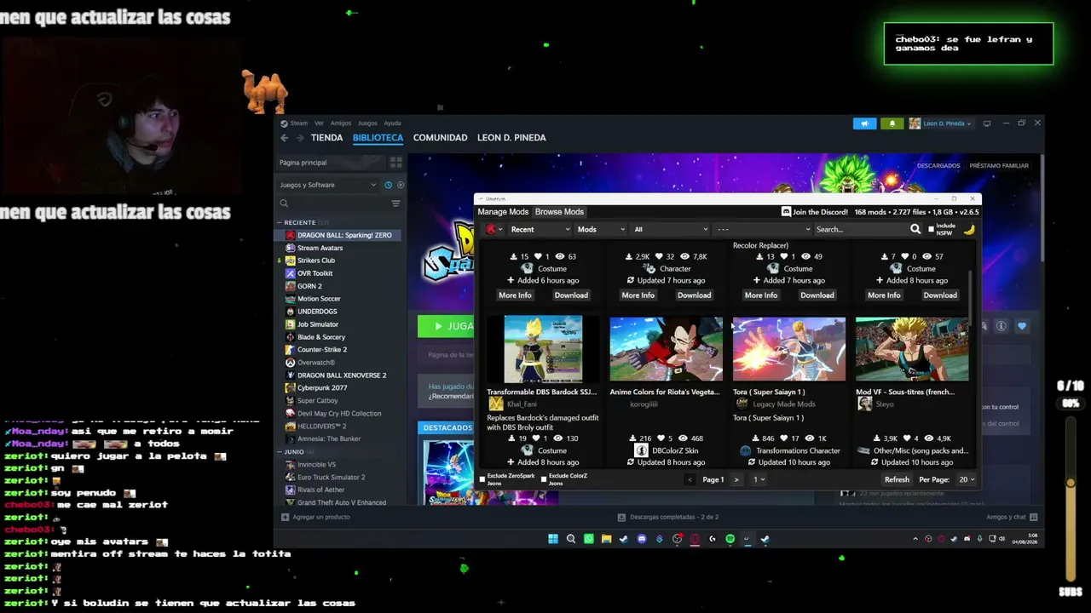1091x613 pixels.
Task: Switch Steam library to grid view icon
Action: click(x=396, y=163)
